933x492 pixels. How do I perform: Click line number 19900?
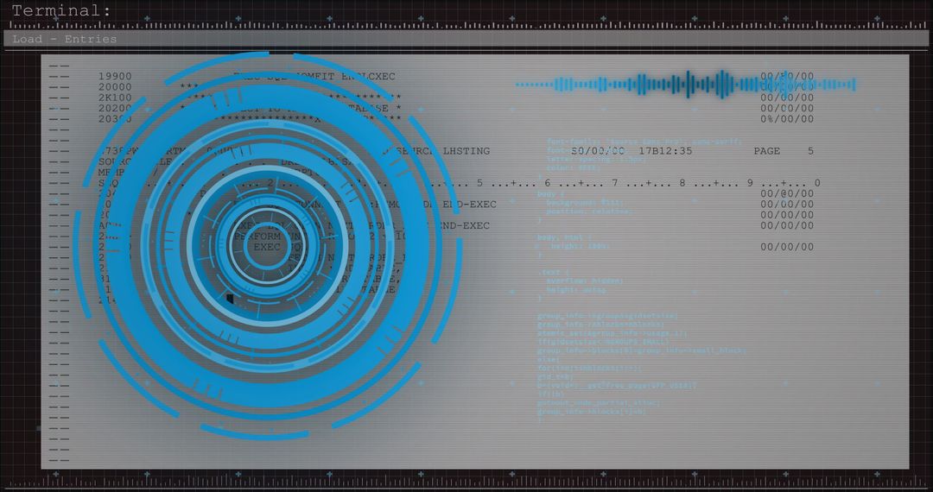(x=115, y=77)
